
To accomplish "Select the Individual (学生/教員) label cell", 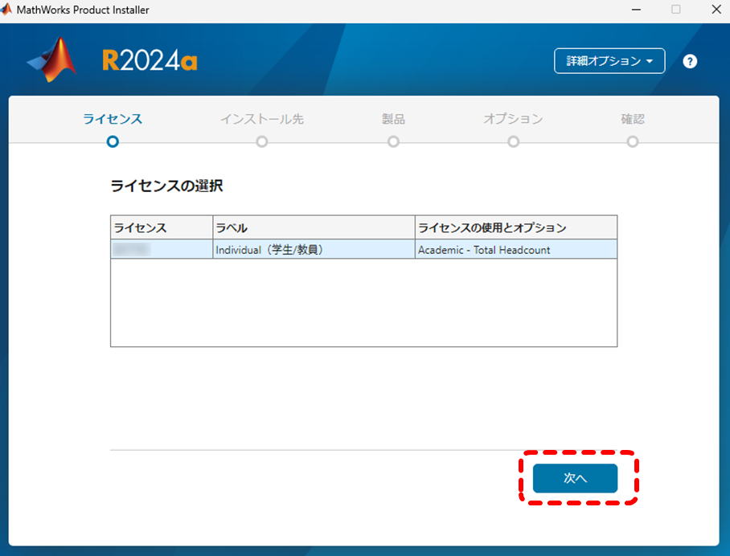I will tap(314, 249).
